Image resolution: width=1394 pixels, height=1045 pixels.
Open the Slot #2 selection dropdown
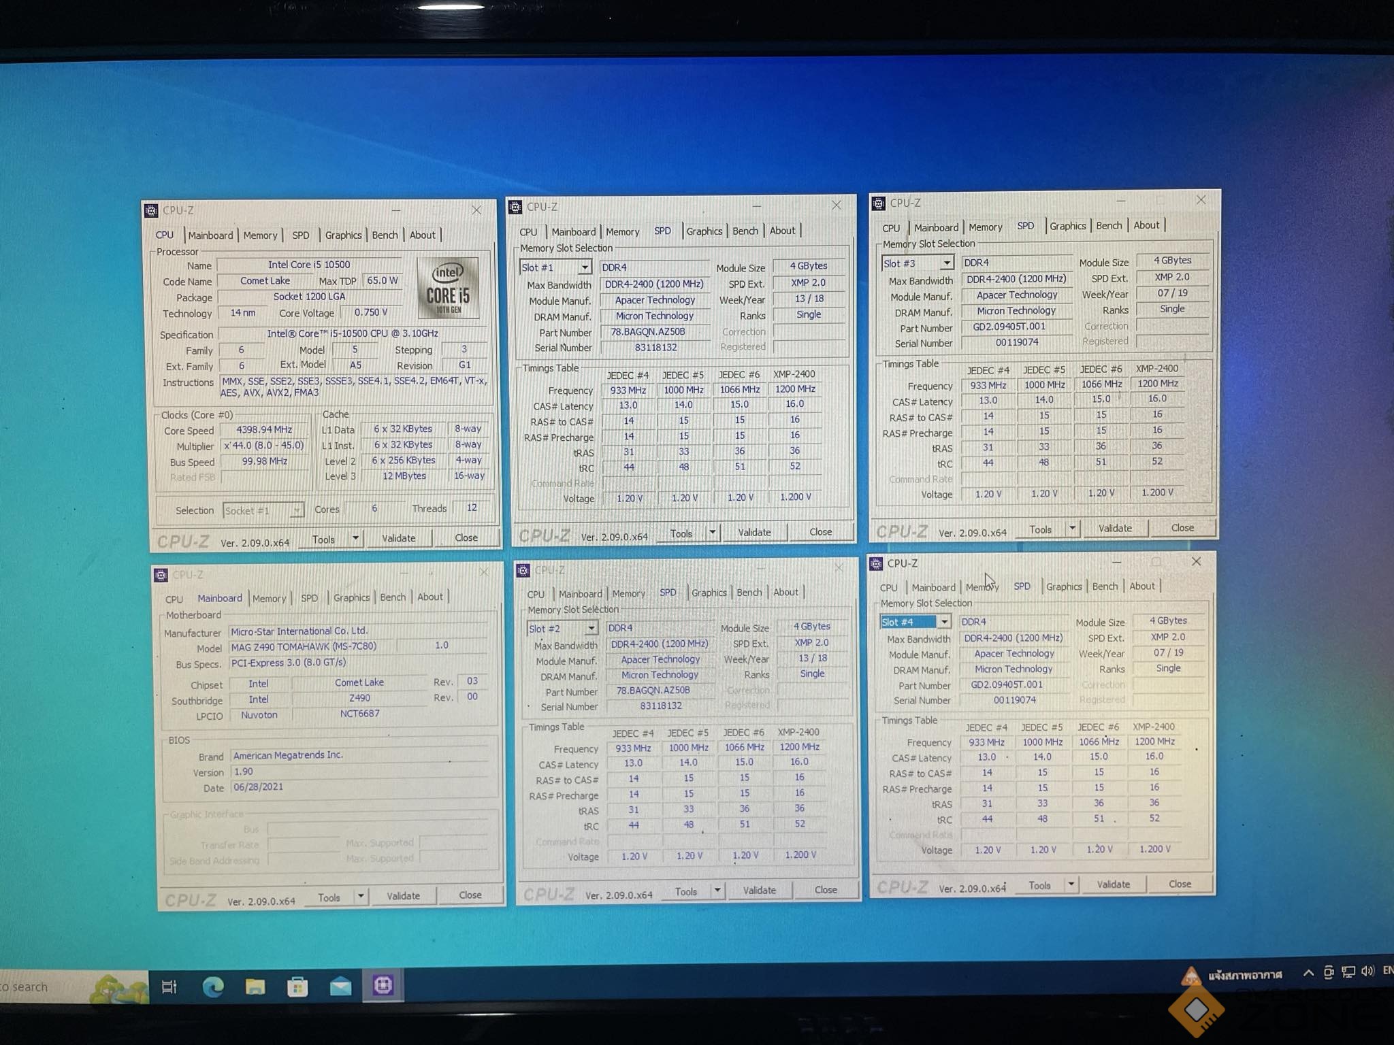(591, 629)
